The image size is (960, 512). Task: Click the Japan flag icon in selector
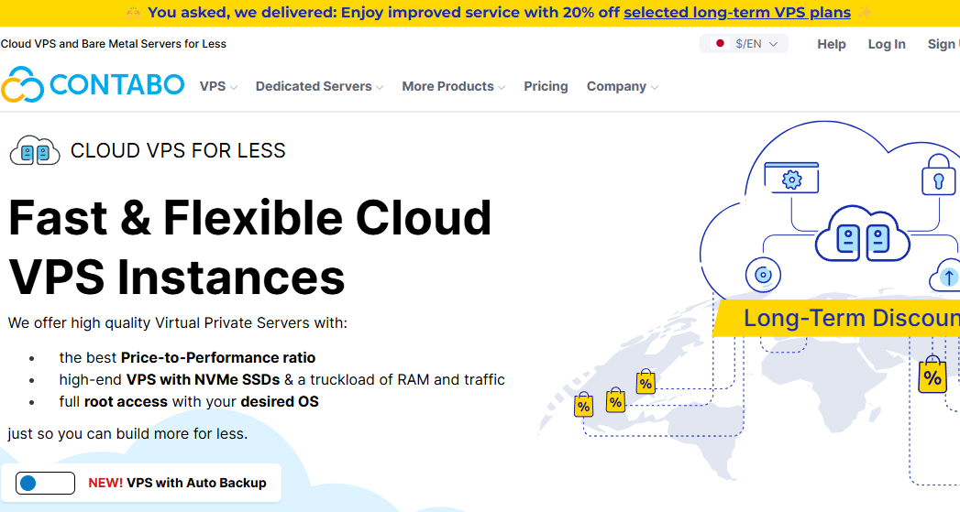(720, 43)
